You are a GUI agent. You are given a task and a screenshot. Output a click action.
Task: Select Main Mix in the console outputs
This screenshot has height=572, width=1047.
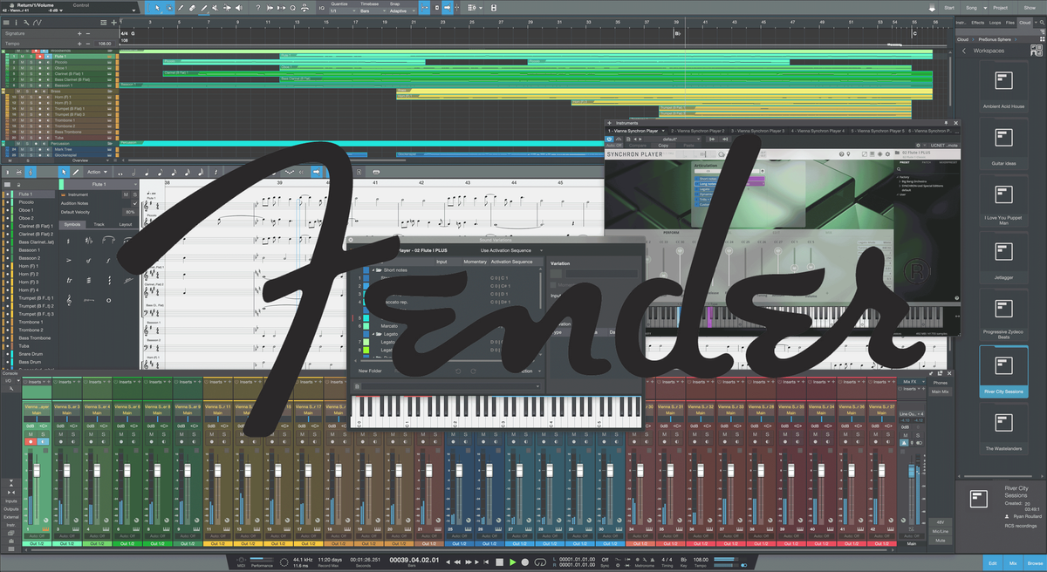[941, 391]
